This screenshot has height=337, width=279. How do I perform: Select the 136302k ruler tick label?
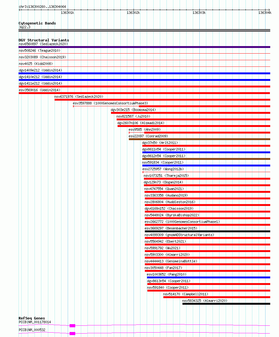click(133, 13)
